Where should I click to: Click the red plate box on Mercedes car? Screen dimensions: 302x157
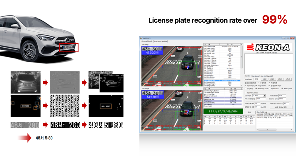coord(69,47)
